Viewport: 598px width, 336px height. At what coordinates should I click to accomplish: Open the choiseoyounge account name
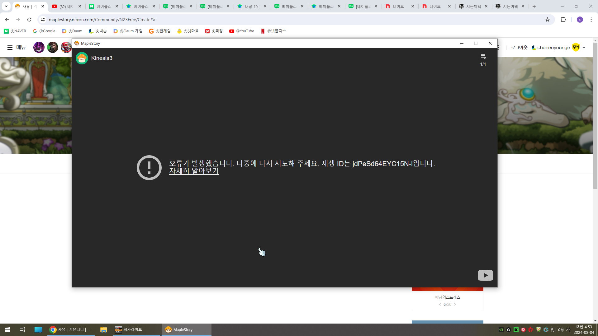click(x=553, y=48)
